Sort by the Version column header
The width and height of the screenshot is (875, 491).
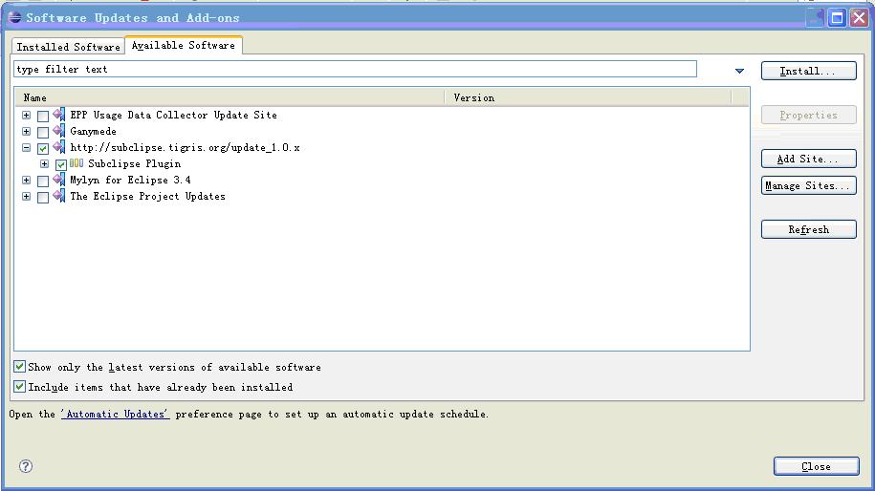(x=588, y=97)
